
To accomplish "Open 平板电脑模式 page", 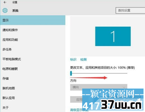I will [33, 59].
